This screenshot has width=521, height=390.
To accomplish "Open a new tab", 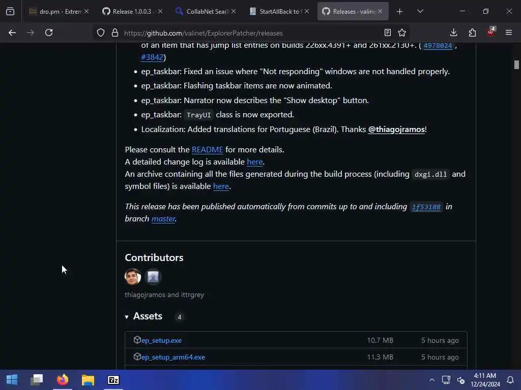I will (x=400, y=11).
